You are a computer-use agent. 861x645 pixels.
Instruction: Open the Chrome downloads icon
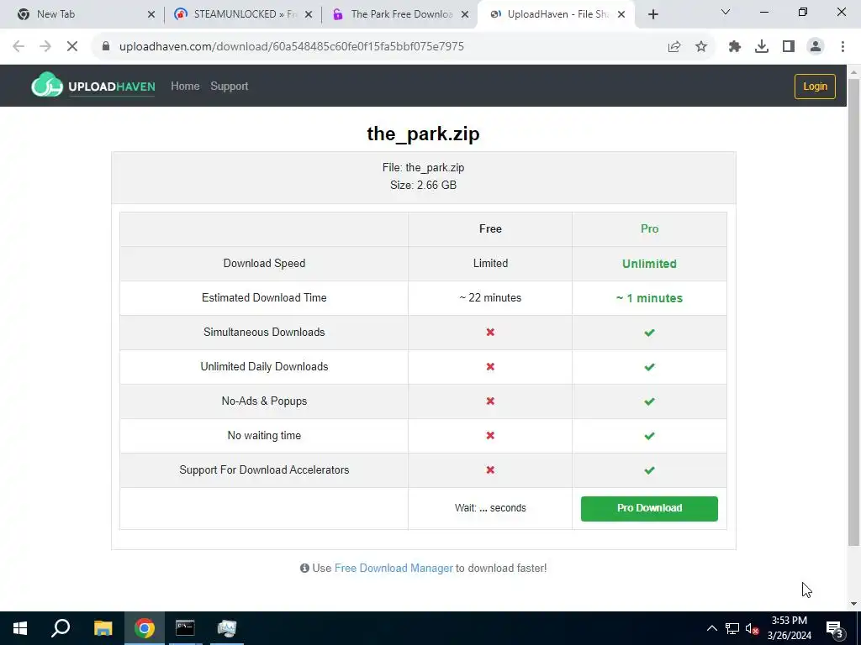pos(762,47)
